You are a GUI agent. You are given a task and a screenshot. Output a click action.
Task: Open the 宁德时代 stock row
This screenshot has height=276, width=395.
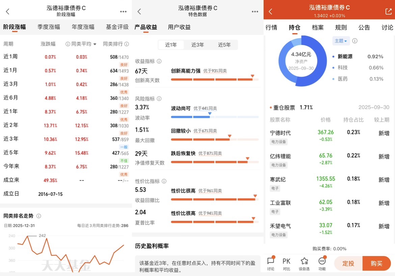click(330, 136)
